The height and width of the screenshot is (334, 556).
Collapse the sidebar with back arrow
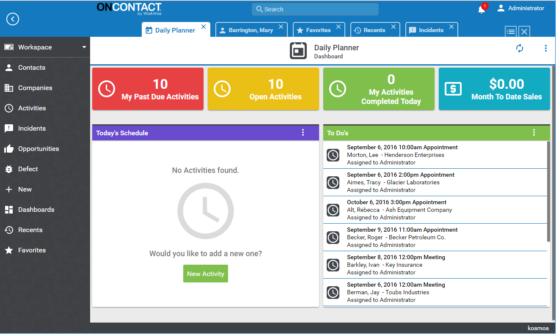click(x=13, y=19)
